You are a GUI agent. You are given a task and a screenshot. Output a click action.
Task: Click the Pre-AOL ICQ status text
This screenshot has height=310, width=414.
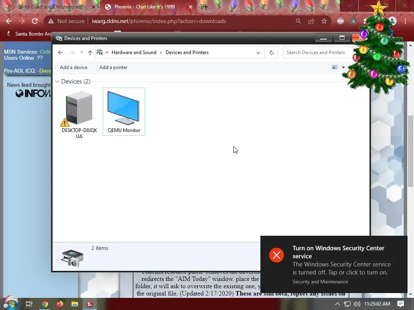27,71
